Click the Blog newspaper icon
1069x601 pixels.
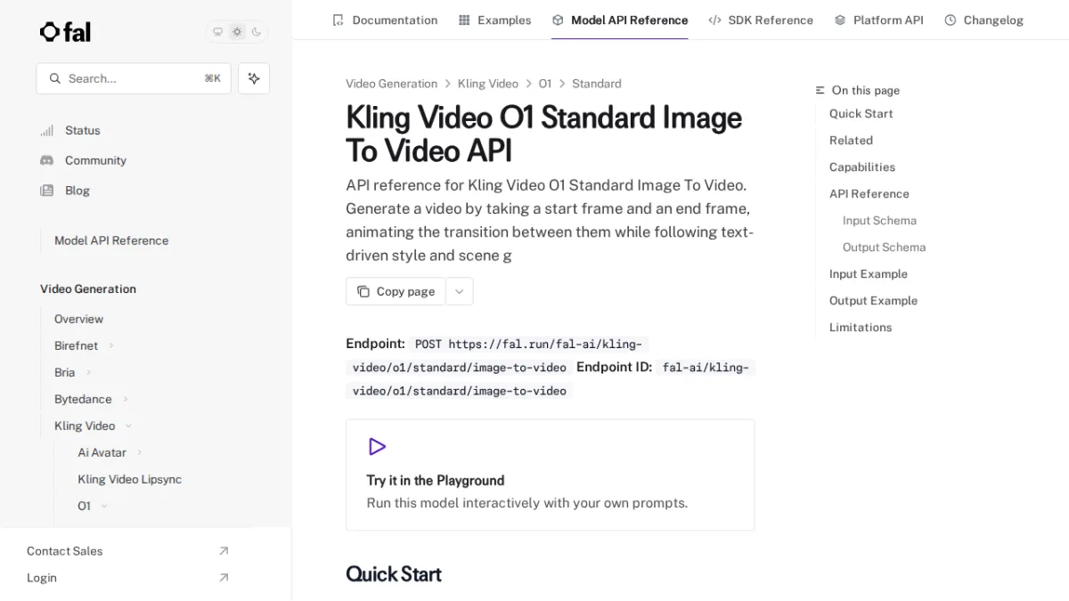click(x=46, y=191)
